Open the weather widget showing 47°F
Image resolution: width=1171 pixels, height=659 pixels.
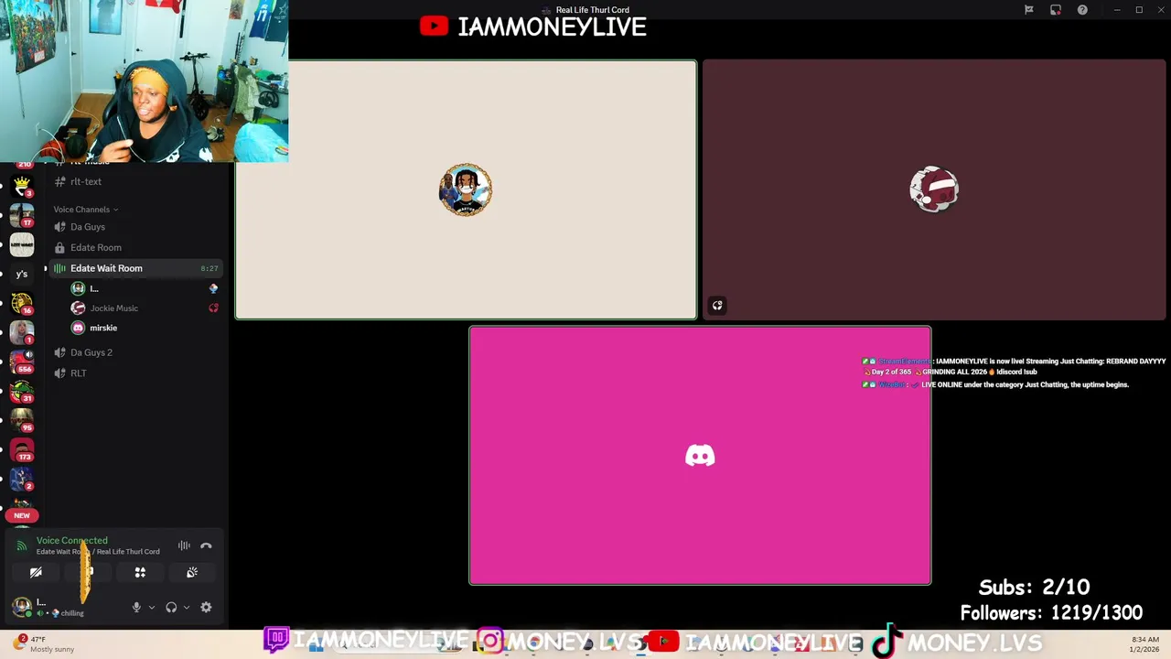click(43, 644)
